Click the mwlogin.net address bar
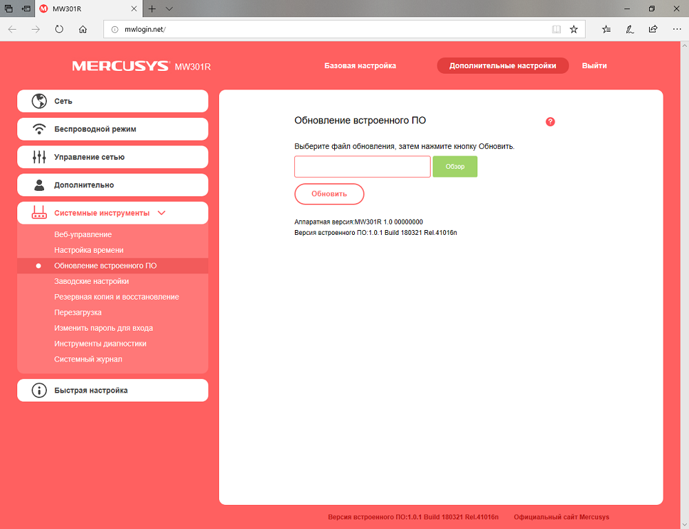689x529 pixels. point(344,30)
